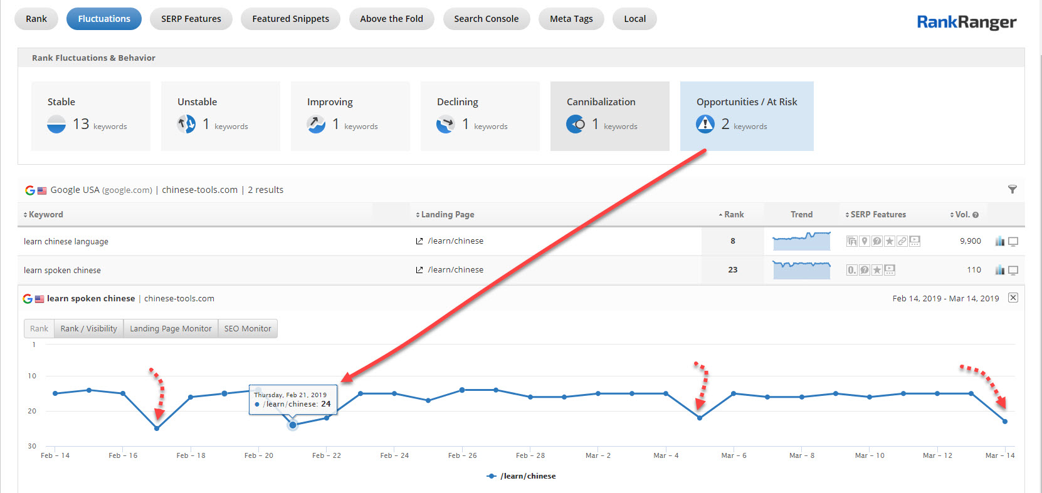The height and width of the screenshot is (493, 1042).
Task: Open external link icon for learn chinese language
Action: click(419, 241)
